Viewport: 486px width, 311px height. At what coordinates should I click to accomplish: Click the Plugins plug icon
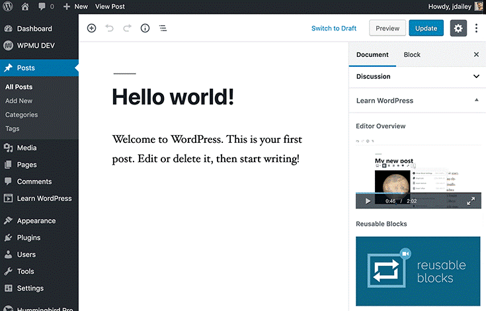tap(9, 238)
